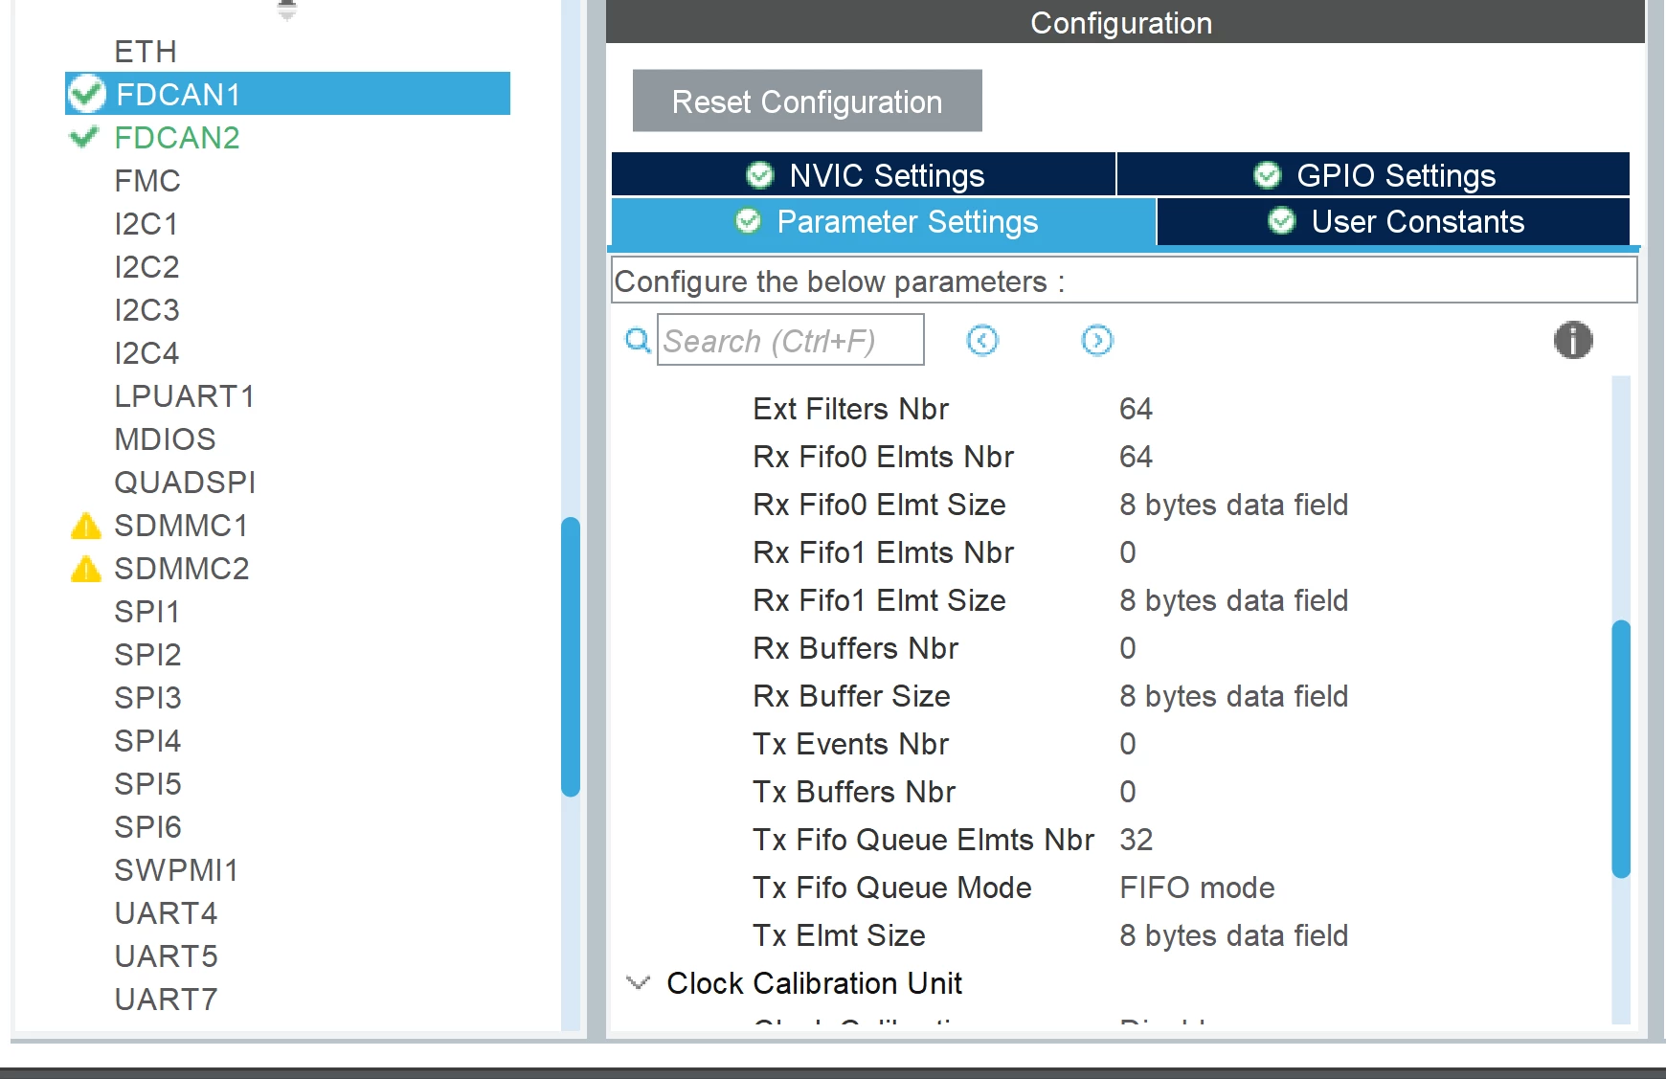Click the SDMMC1 warning triangle icon
The image size is (1666, 1079).
point(86,526)
